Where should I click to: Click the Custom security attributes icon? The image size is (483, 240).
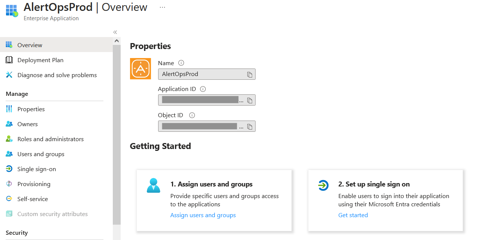click(9, 214)
